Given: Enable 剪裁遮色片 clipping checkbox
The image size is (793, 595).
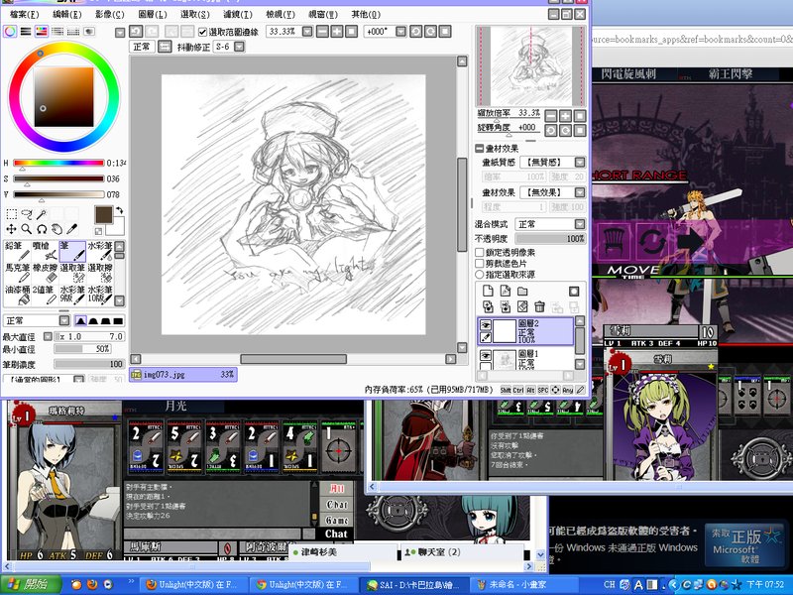Looking at the screenshot, I should (x=480, y=264).
